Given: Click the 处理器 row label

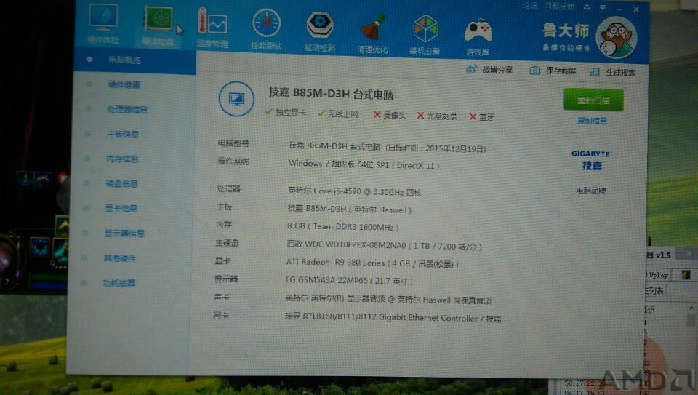Looking at the screenshot, I should coord(229,188).
